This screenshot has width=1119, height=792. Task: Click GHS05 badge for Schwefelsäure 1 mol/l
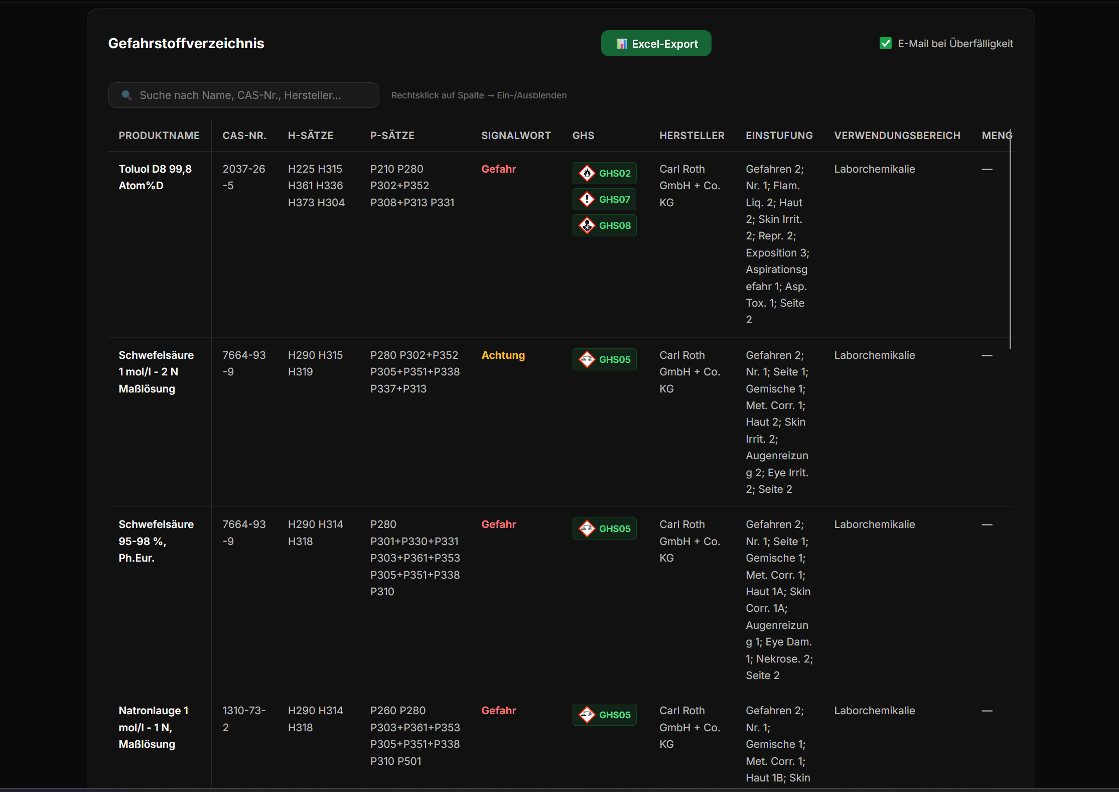click(x=605, y=359)
